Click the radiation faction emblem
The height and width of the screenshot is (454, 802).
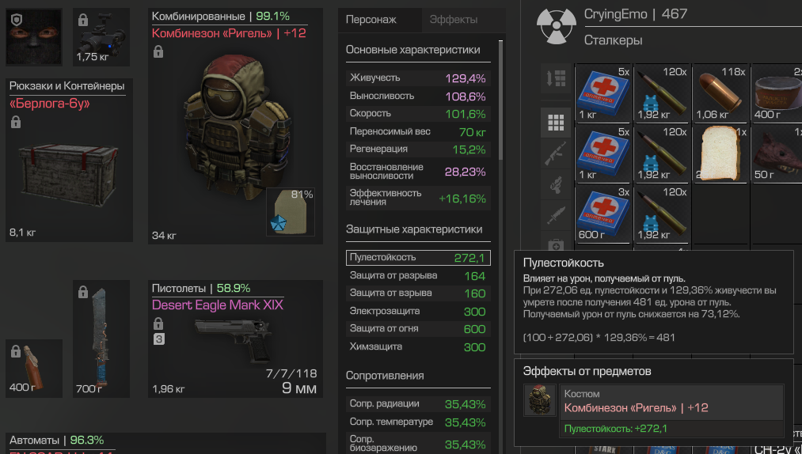click(x=556, y=25)
